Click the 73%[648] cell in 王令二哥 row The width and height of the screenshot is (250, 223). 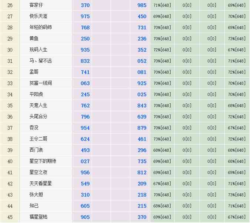tap(162, 139)
